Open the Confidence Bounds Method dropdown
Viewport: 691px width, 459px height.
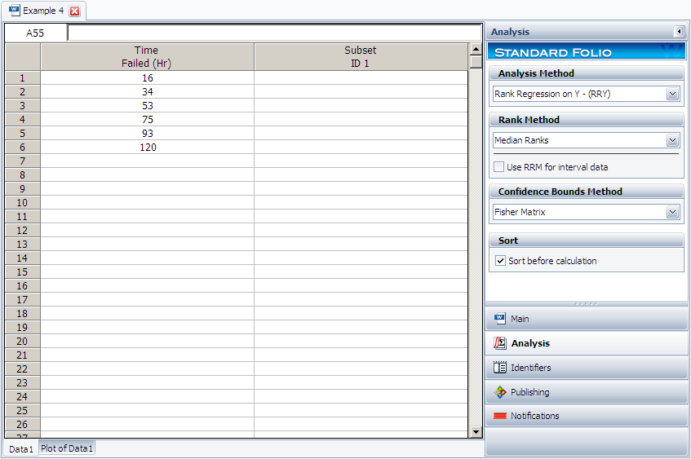[x=672, y=212]
